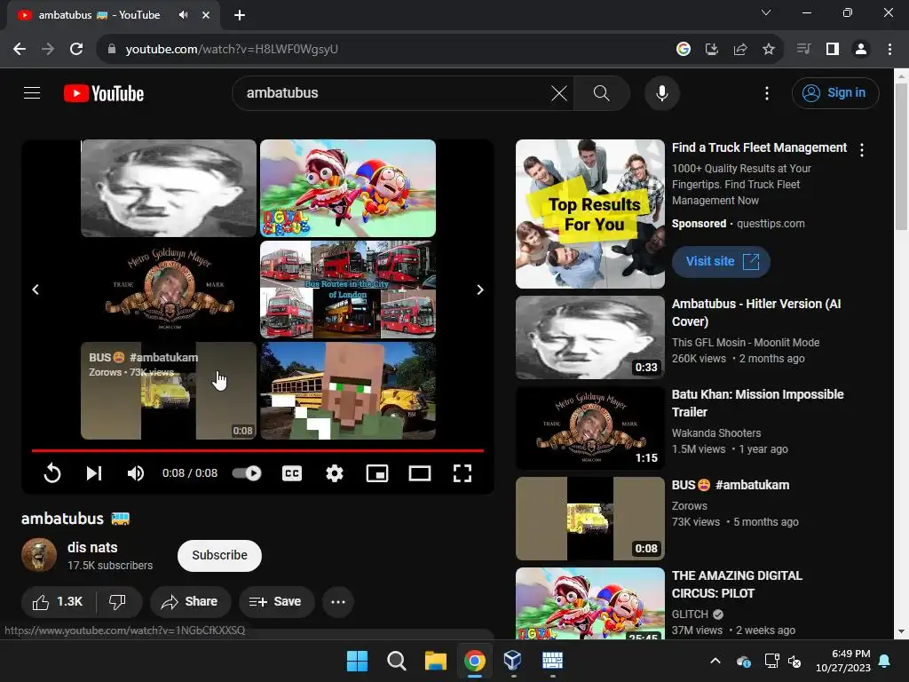
Task: Go to the YouTube home logo
Action: click(104, 93)
